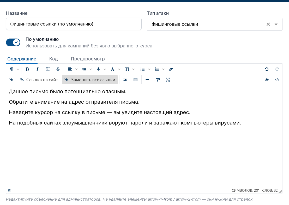
Task: Click the 'Ссылка на сайт' button
Action: [39, 80]
